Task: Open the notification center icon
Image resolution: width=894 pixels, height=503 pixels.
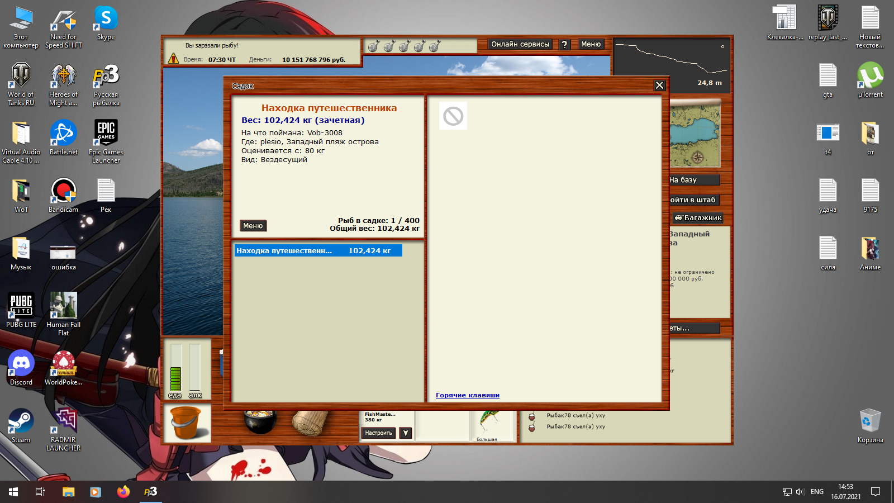Action: (x=876, y=492)
